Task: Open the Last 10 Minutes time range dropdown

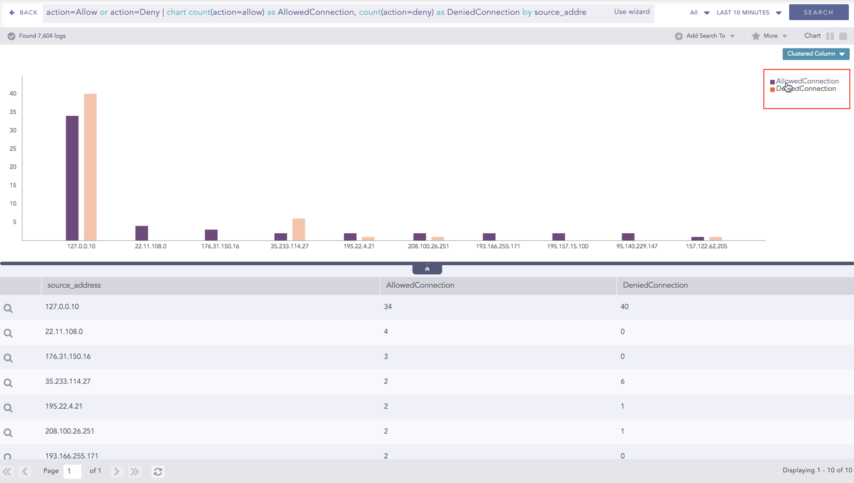Action: tap(748, 12)
